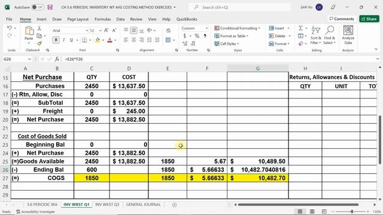Image resolution: width=383 pixels, height=215 pixels.
Task: Decrease font size with smaller A
Action: [114, 30]
